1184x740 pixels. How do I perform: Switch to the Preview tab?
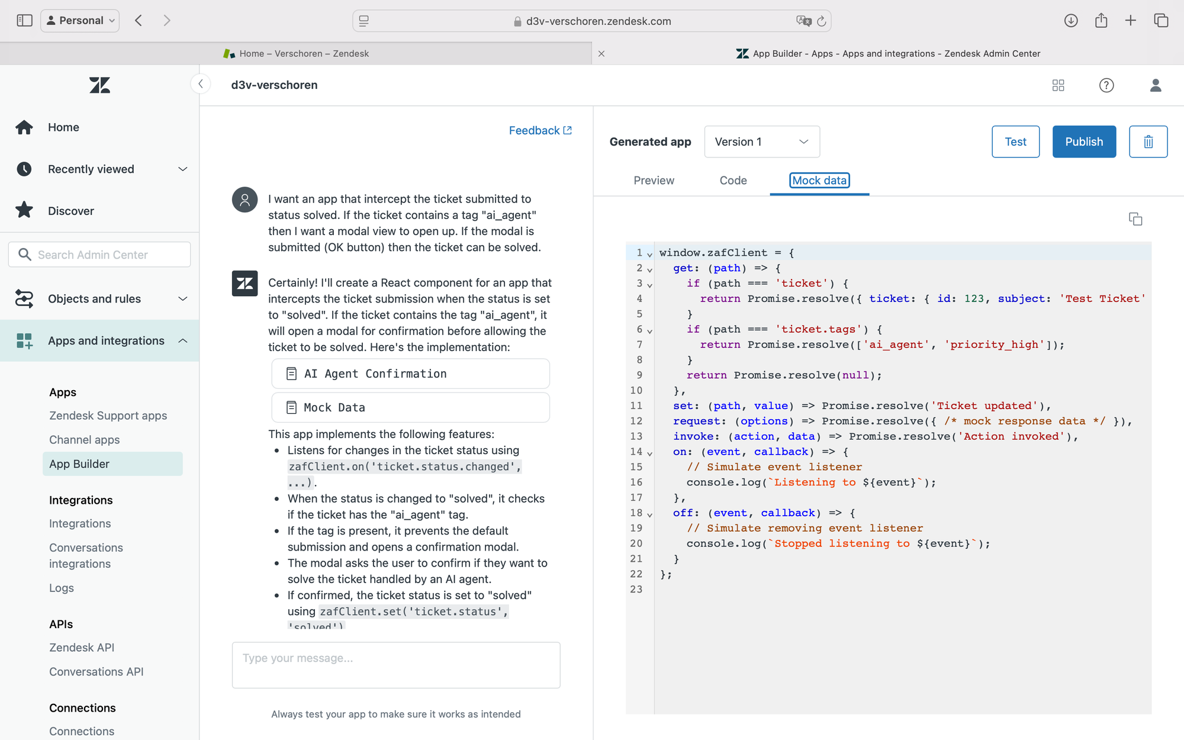click(x=654, y=181)
